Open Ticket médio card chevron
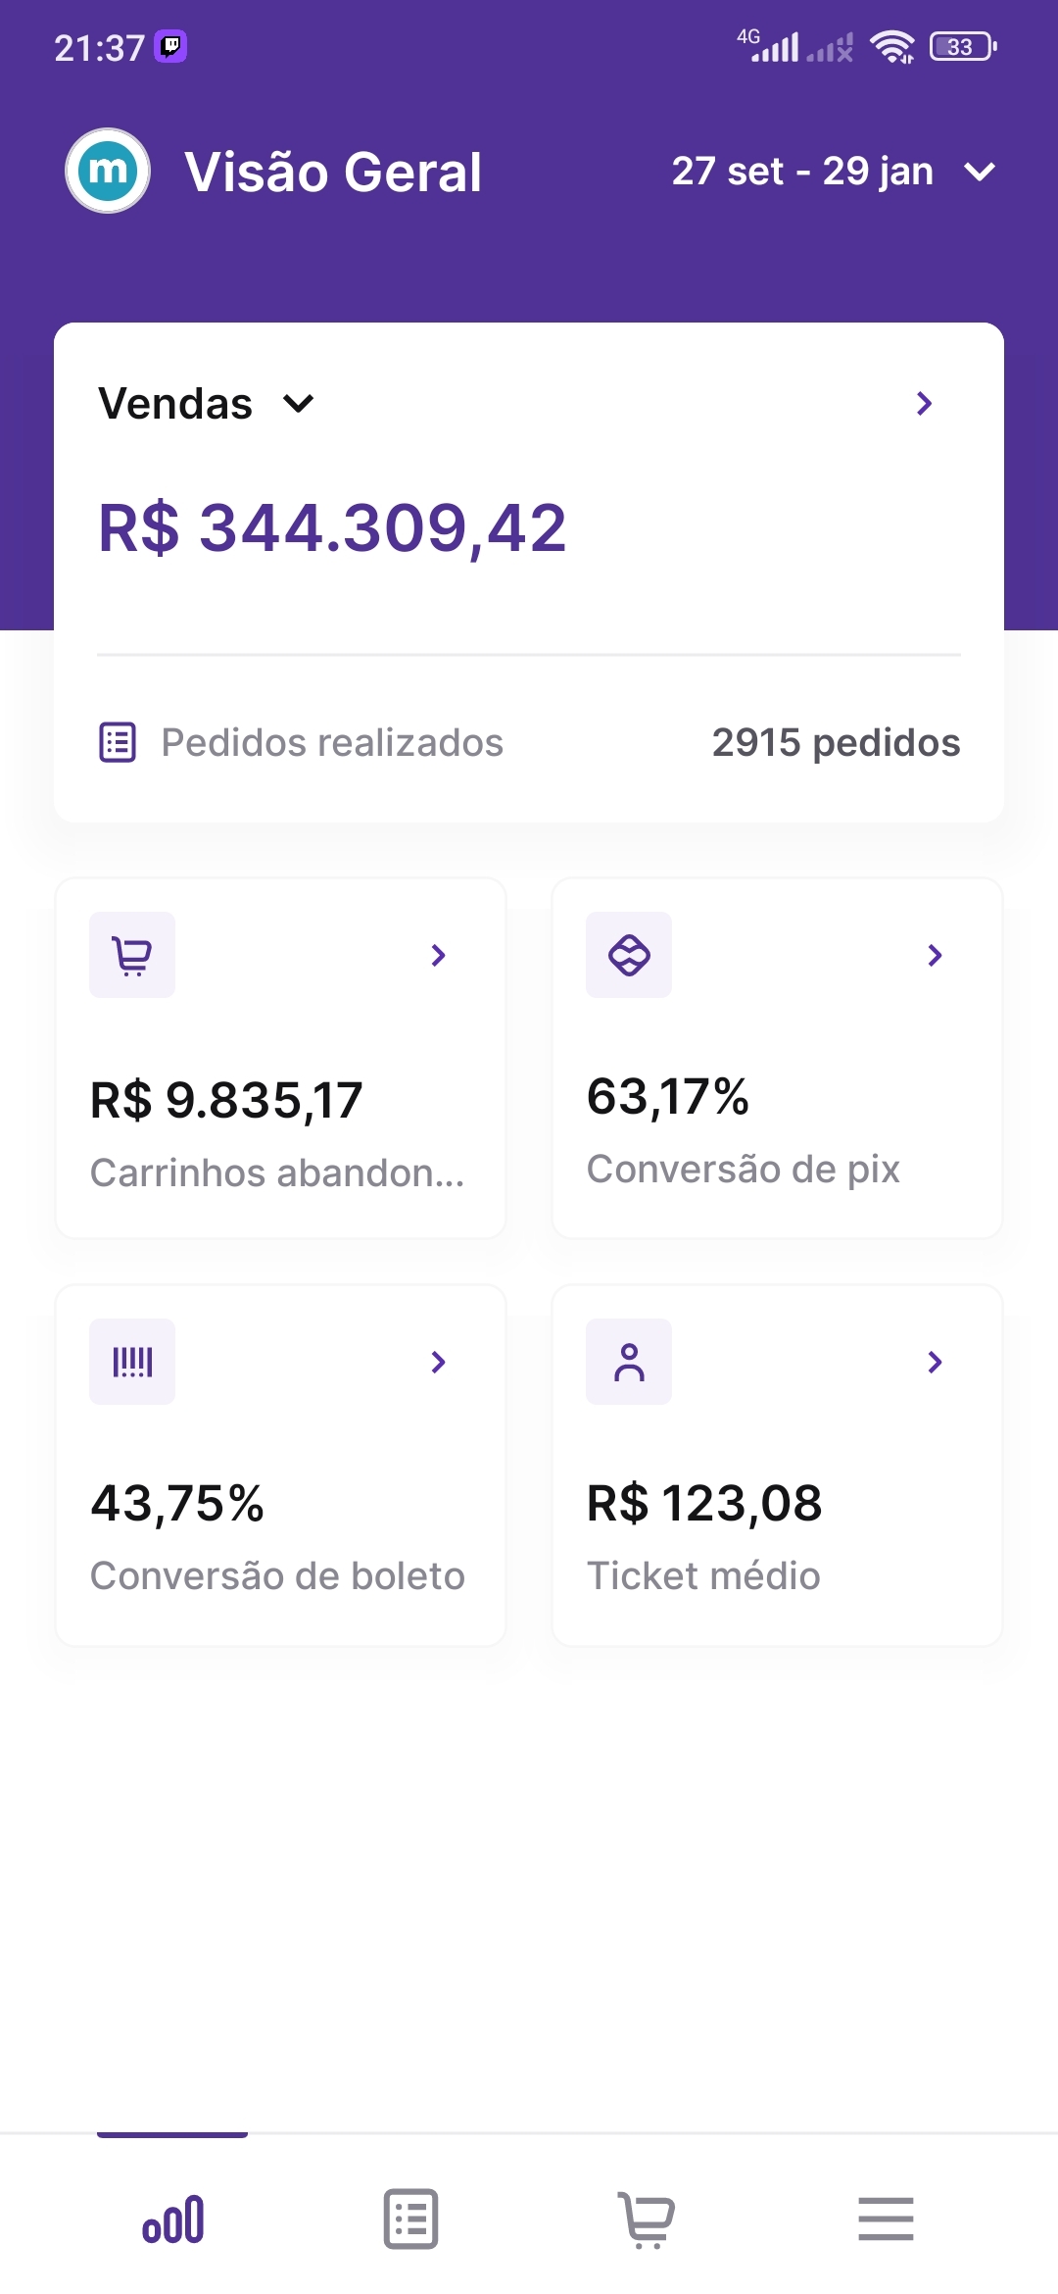1058x2294 pixels. (935, 1362)
